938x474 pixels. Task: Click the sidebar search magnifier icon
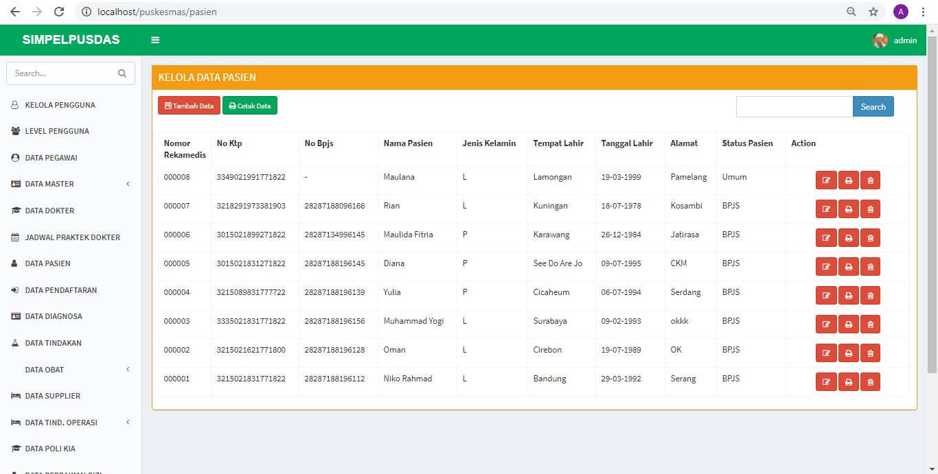pos(122,73)
